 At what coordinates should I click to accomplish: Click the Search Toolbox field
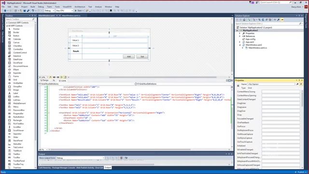20,19
